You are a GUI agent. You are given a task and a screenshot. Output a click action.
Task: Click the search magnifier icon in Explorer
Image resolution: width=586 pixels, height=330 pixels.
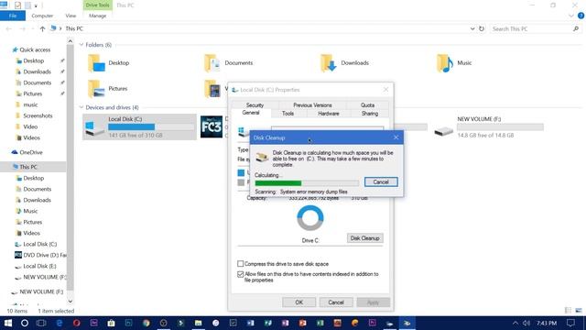point(576,28)
